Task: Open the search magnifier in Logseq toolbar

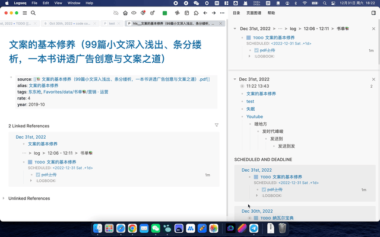Action: 33,13
